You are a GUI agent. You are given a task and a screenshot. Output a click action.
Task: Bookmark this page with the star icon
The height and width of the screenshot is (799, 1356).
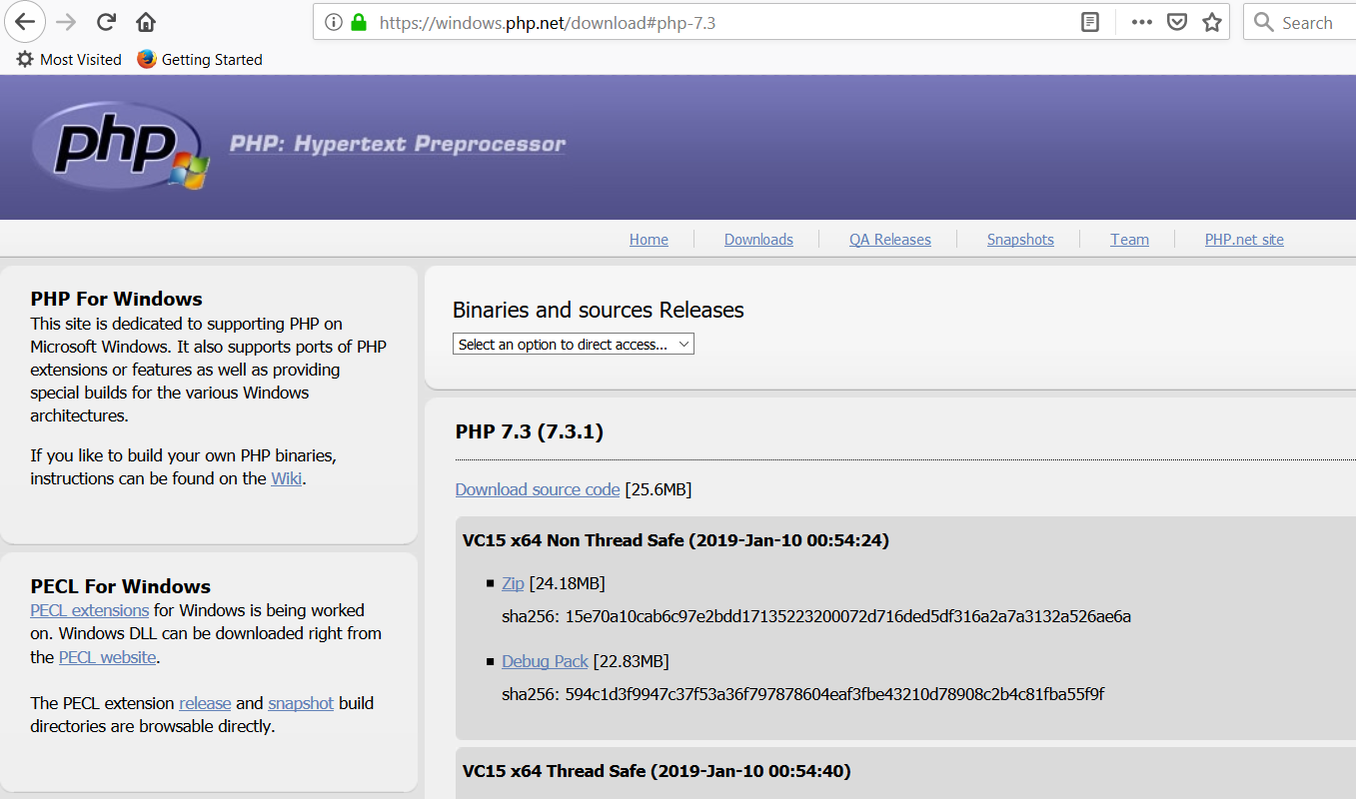click(x=1212, y=22)
